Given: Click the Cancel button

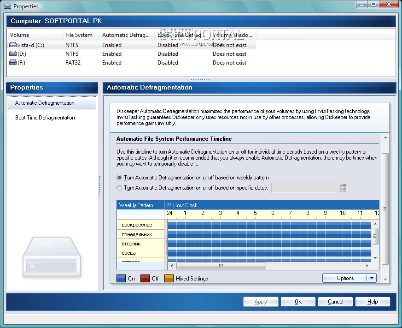Looking at the screenshot, I should [335, 302].
